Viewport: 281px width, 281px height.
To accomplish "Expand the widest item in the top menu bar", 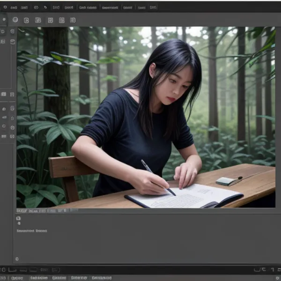I will click(110, 7).
